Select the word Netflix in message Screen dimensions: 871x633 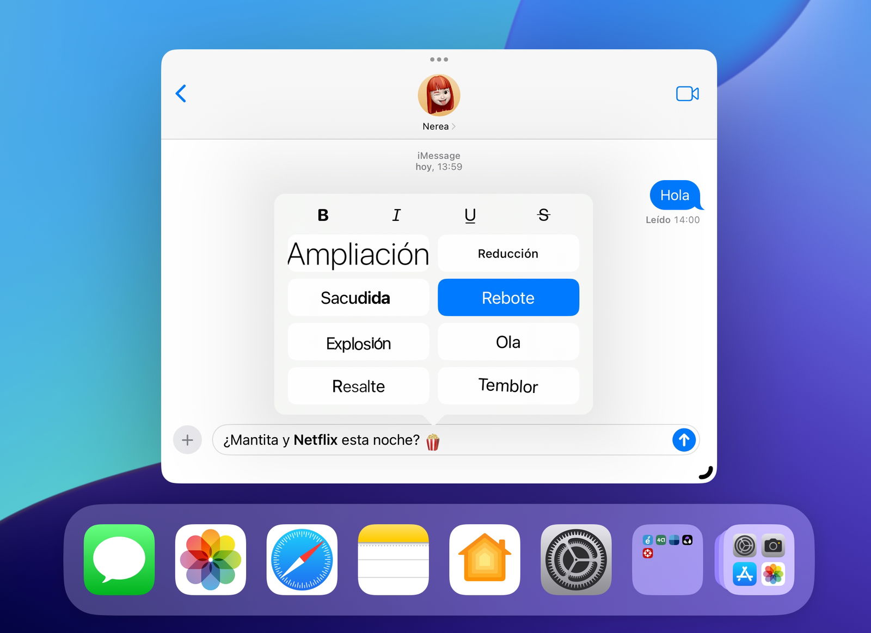click(316, 440)
